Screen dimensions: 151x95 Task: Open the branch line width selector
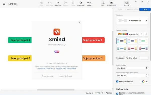click(132, 75)
